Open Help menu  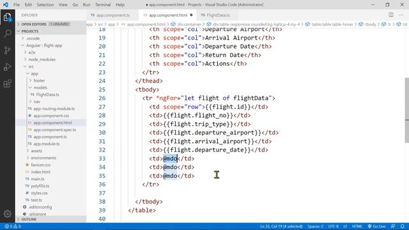120,4
